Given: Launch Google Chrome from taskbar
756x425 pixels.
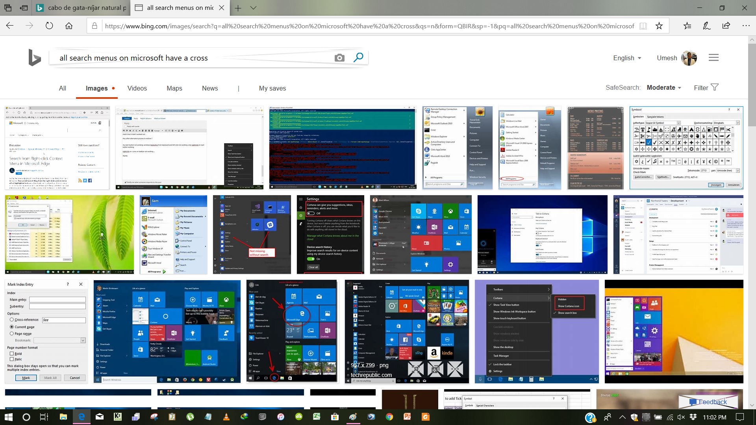Looking at the screenshot, I should [x=389, y=417].
